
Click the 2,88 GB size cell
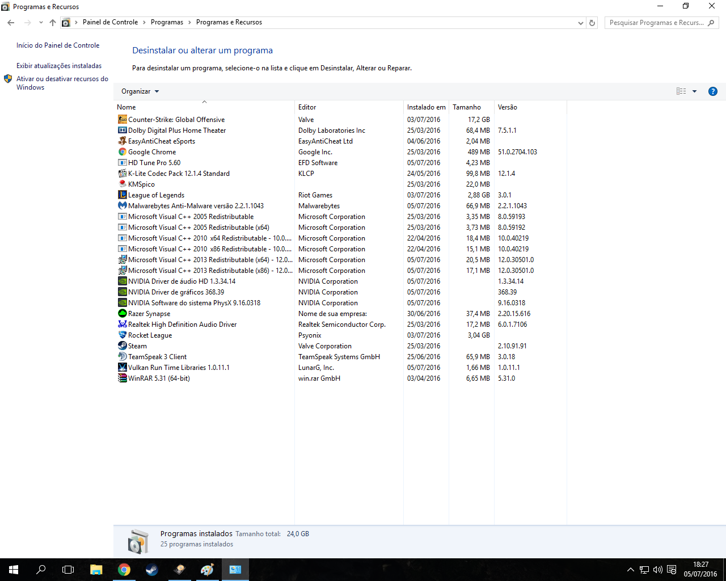coord(479,195)
